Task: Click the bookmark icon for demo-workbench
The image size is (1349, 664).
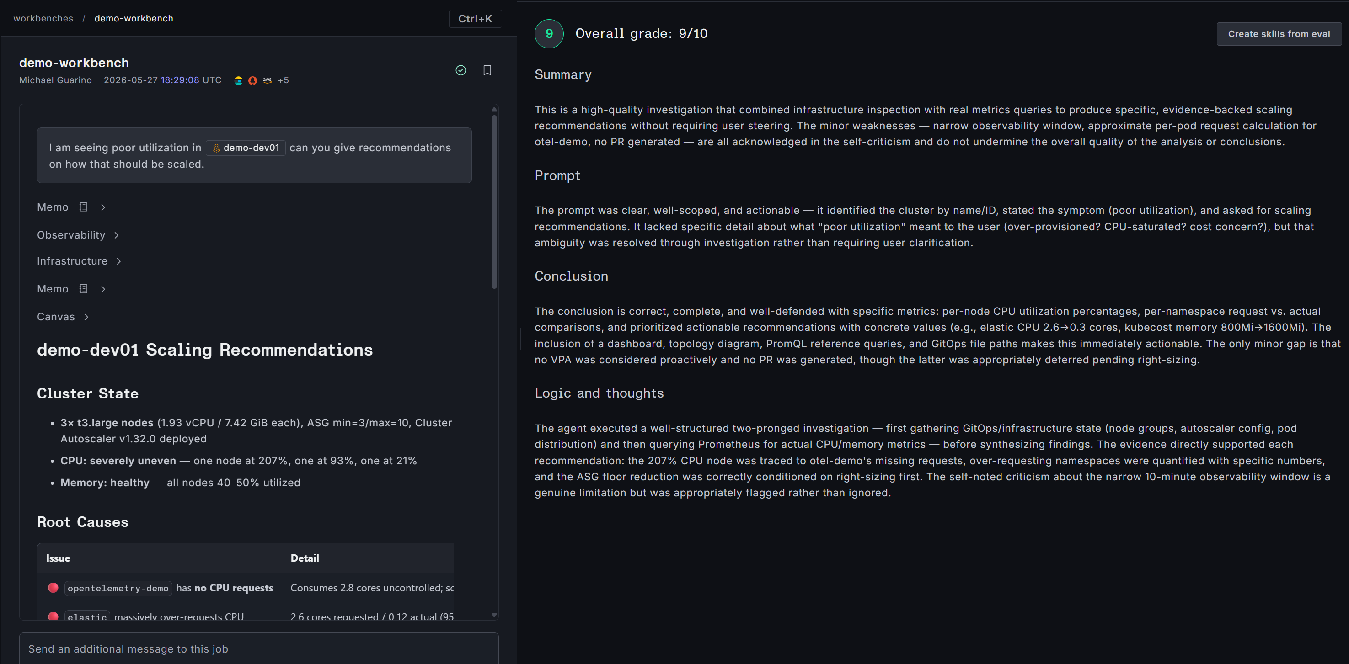Action: click(x=487, y=70)
